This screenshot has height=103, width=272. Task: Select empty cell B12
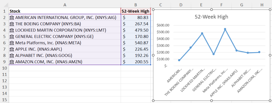[136, 81]
